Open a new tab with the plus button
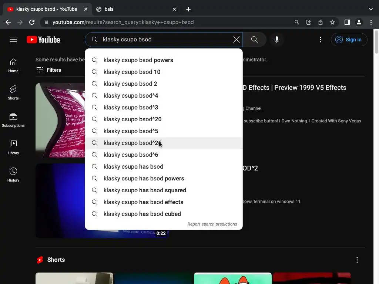 188,9
